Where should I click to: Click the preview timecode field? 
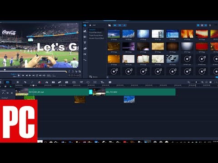coord(74,75)
